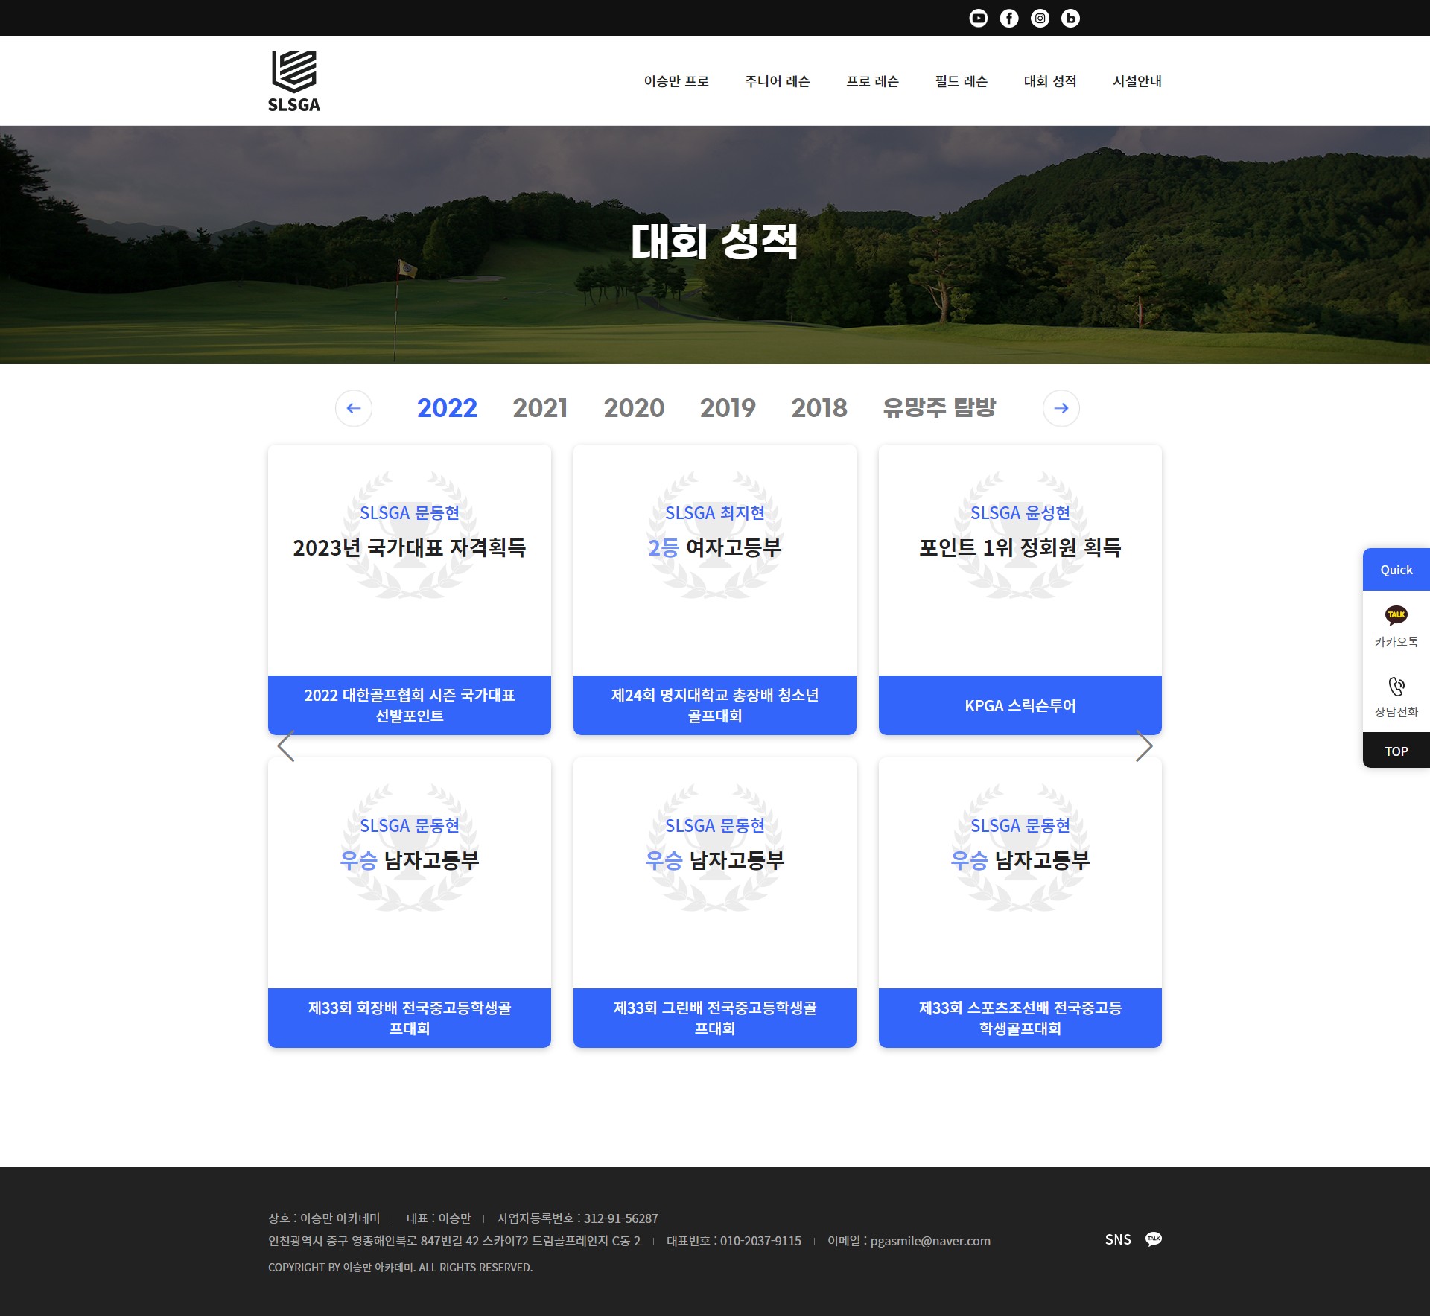Click the SLSGA 윤성현 name text

point(1020,513)
